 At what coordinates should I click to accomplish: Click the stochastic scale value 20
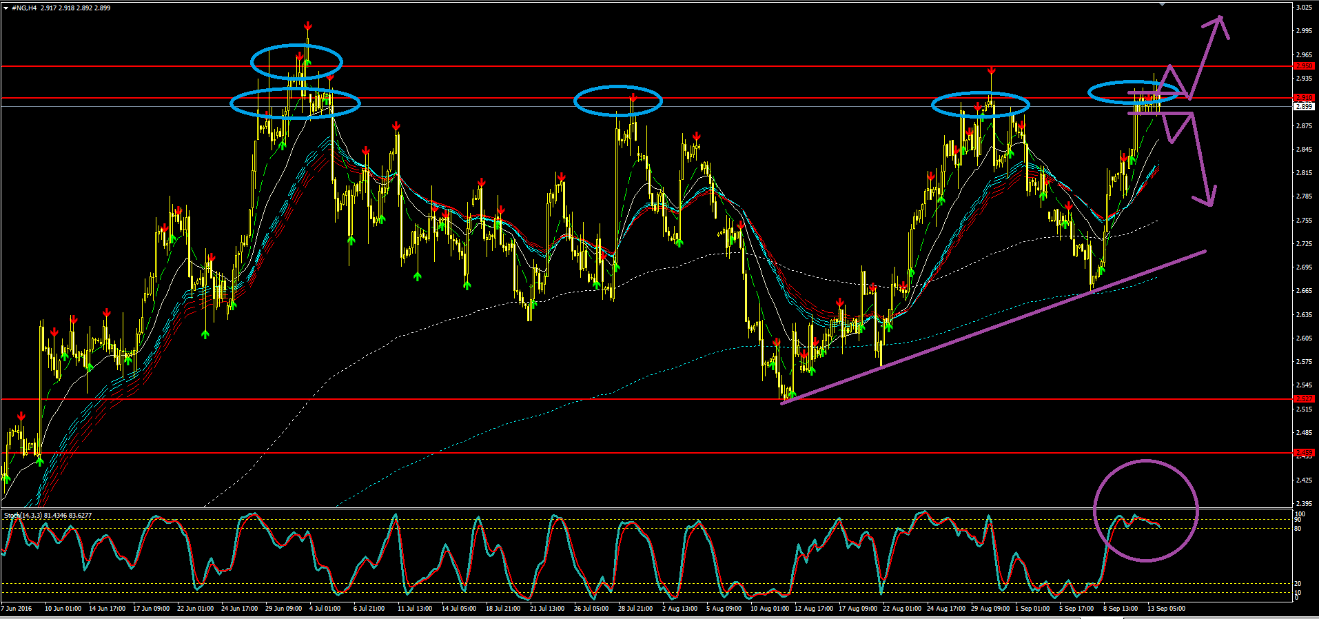click(1298, 584)
